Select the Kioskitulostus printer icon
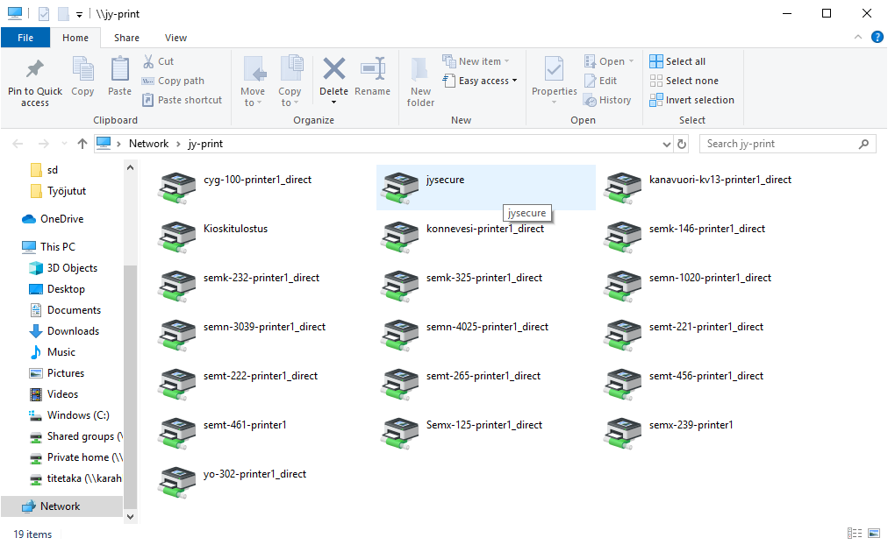The image size is (888, 545). 175,236
